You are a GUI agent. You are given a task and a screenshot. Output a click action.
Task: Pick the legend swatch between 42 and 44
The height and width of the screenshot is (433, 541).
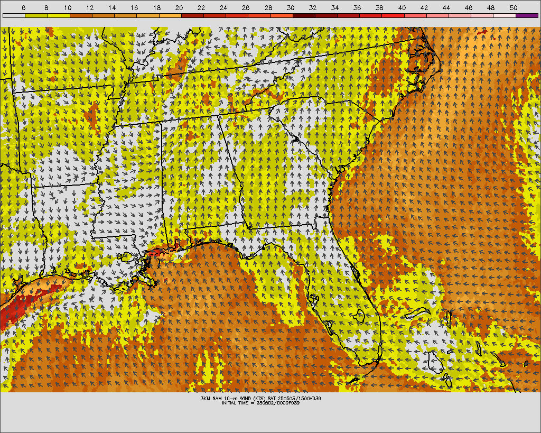437,15
